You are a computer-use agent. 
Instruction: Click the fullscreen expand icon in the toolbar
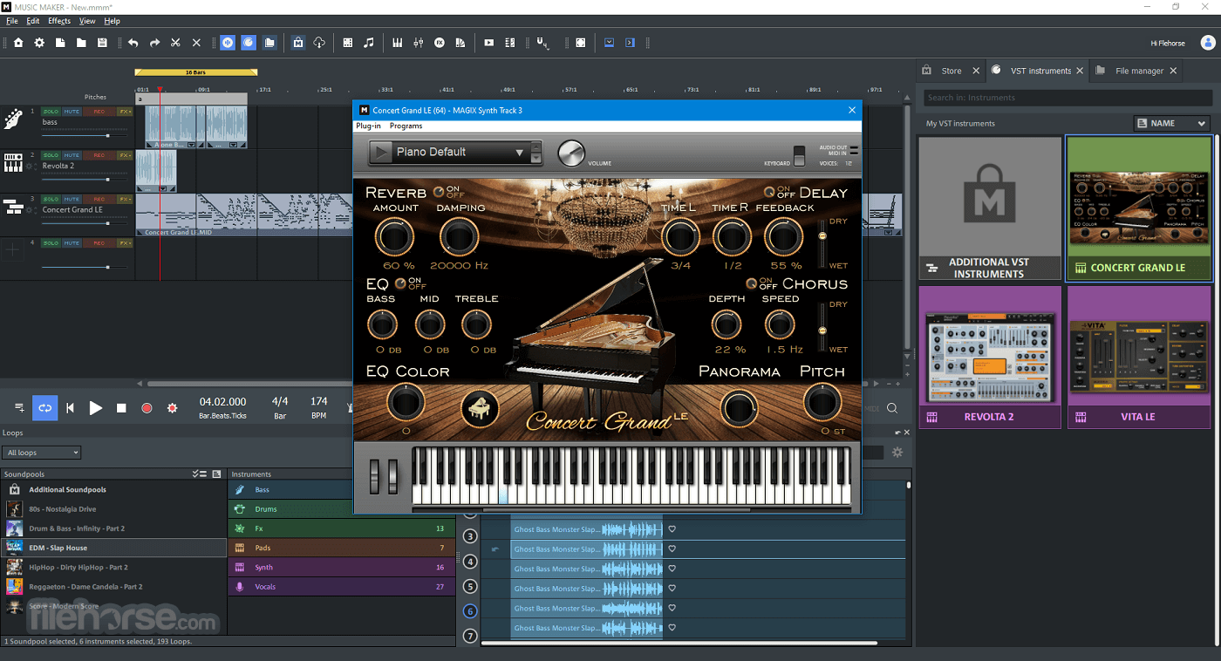point(580,43)
